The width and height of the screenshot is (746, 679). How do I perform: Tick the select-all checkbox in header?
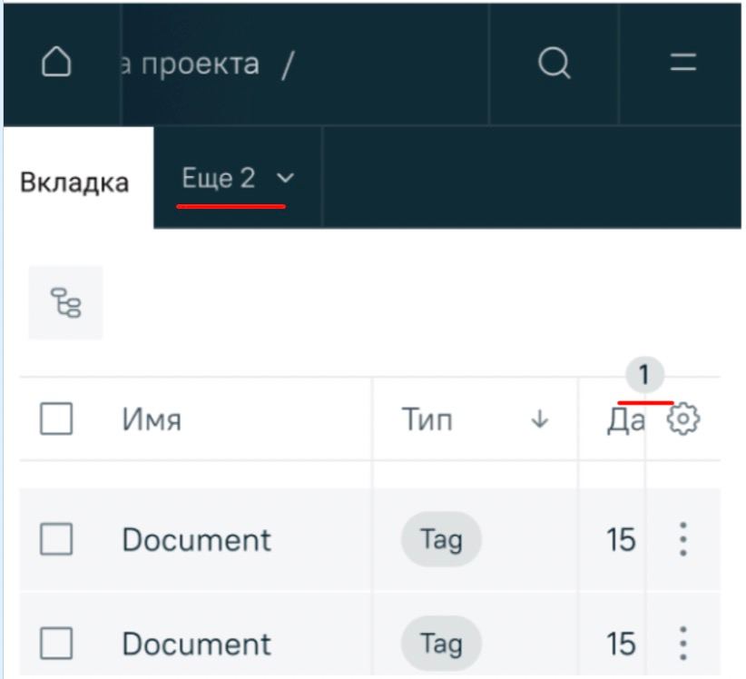(x=56, y=419)
